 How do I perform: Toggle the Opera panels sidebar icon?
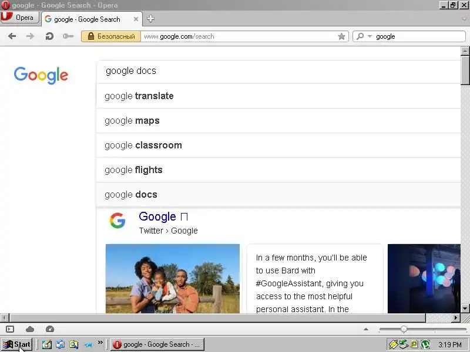(x=10, y=329)
